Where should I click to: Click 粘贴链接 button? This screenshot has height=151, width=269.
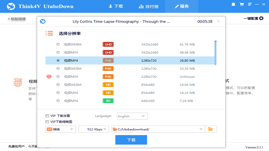(x=17, y=19)
